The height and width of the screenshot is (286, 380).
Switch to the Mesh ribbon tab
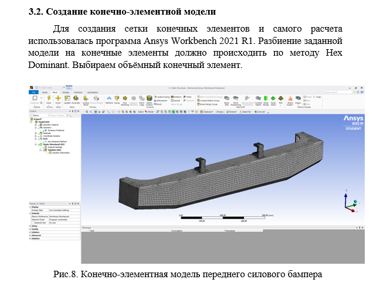click(55, 92)
